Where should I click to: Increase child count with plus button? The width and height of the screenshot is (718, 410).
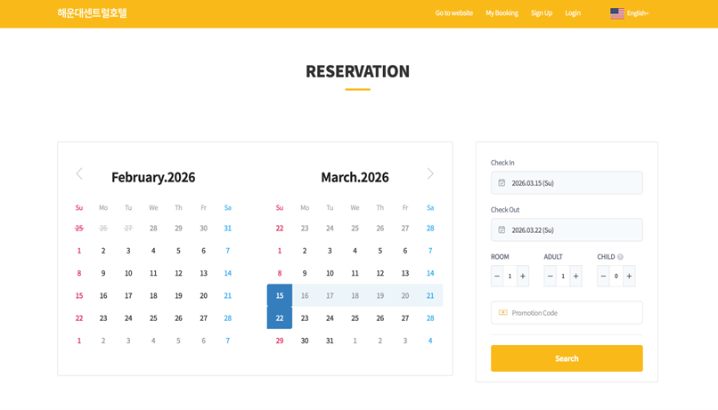[629, 277]
